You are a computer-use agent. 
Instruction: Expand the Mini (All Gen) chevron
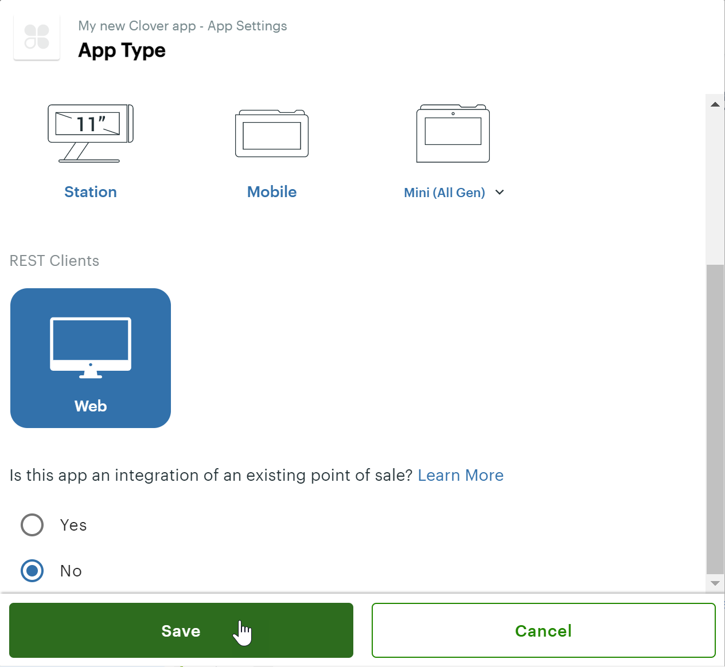point(500,193)
